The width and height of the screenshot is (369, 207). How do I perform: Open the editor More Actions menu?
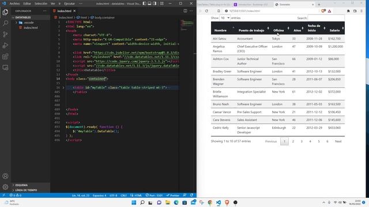(x=191, y=11)
